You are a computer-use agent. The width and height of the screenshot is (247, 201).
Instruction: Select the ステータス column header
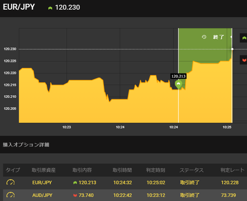(x=191, y=170)
